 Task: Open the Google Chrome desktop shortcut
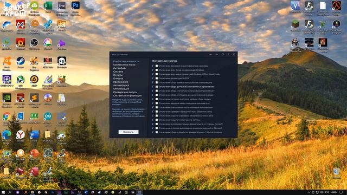click(x=7, y=116)
